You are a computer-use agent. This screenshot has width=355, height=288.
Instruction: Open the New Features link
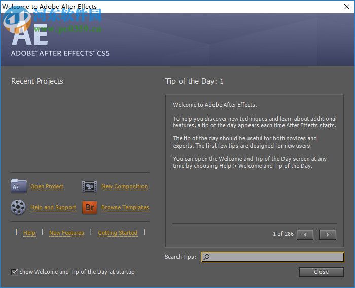click(x=66, y=233)
